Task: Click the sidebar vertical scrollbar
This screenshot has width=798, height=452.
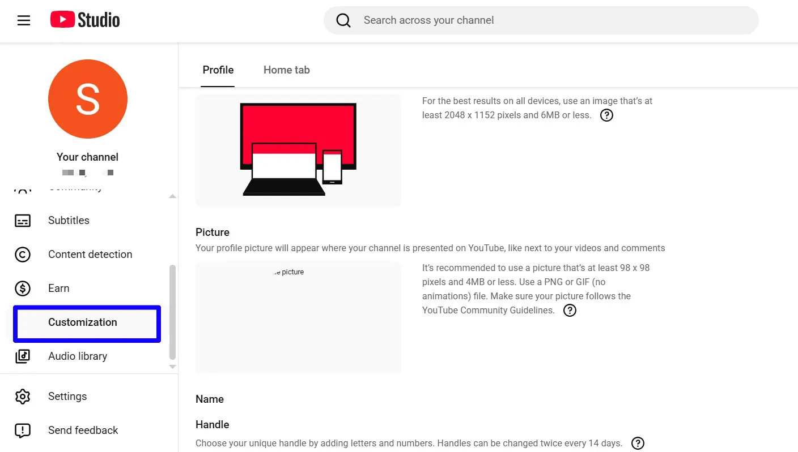Action: click(x=173, y=311)
